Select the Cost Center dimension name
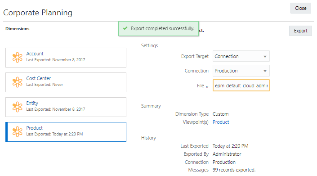This screenshot has width=317, height=176. click(38, 78)
